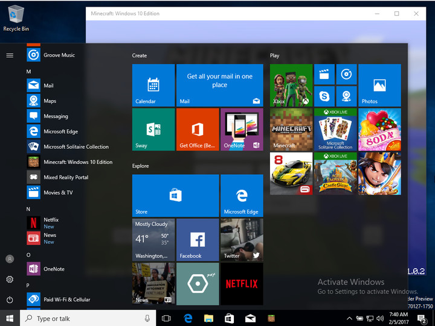Open the small Skype tile
Viewport: 435px width, 326px height.
(x=324, y=96)
